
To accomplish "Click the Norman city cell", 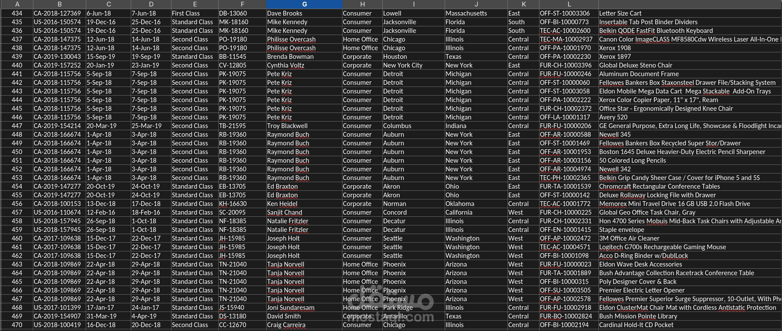I will click(x=413, y=204).
